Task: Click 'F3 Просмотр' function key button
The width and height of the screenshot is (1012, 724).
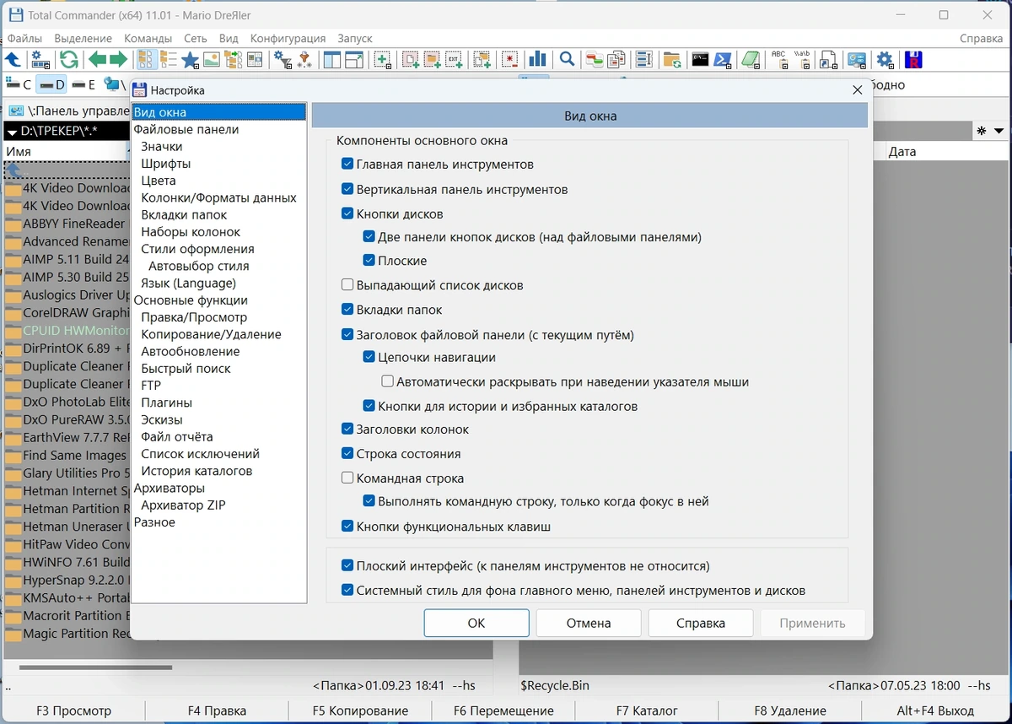Action: click(73, 710)
